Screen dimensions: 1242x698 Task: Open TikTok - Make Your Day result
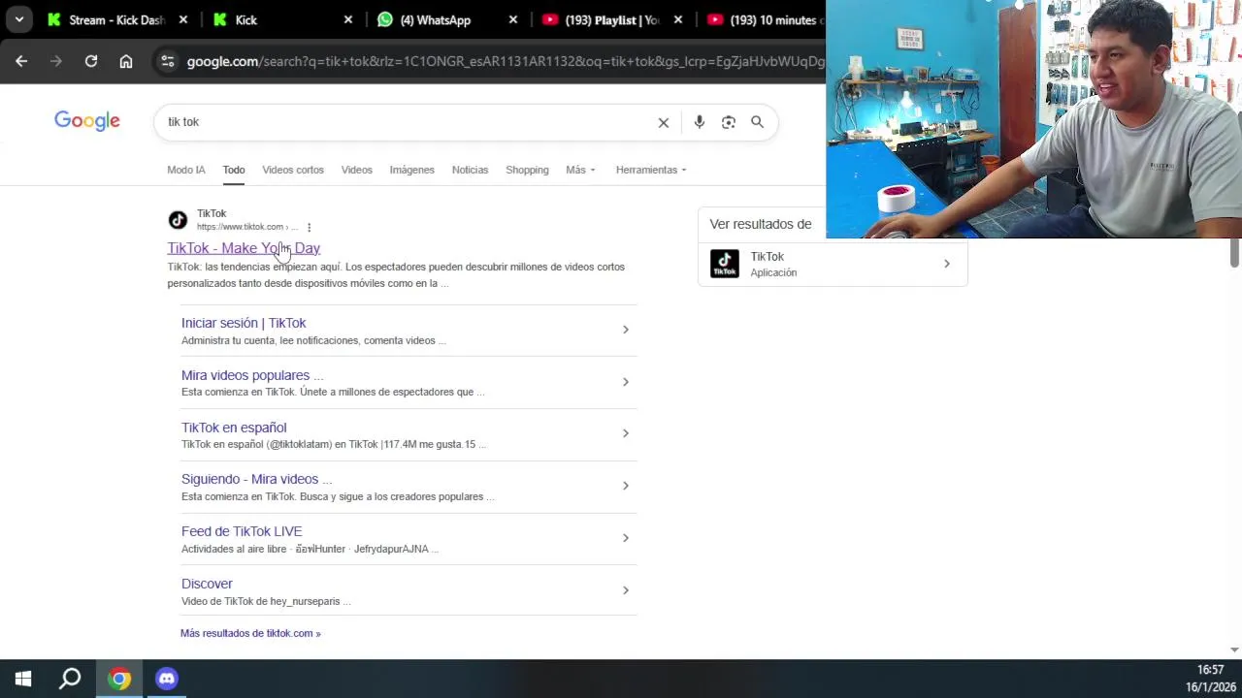tap(244, 248)
